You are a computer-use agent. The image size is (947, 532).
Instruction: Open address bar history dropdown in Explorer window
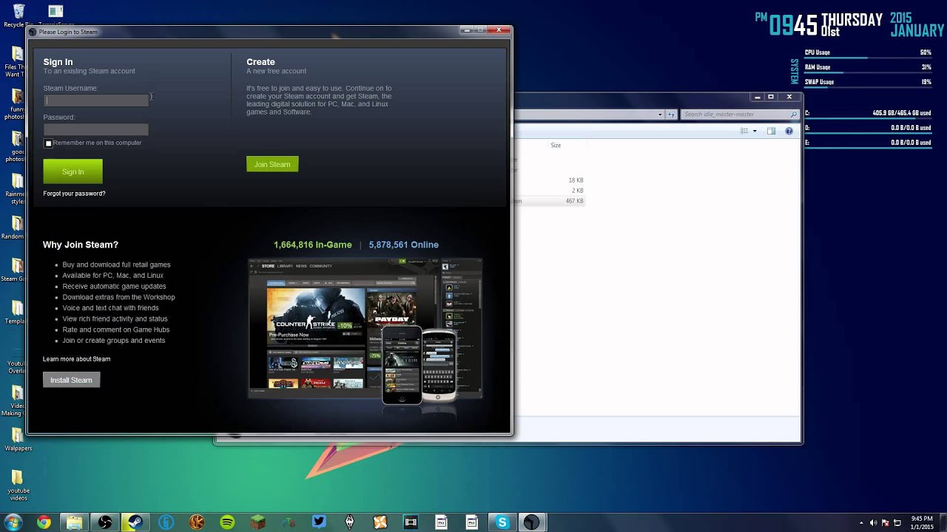tap(660, 115)
